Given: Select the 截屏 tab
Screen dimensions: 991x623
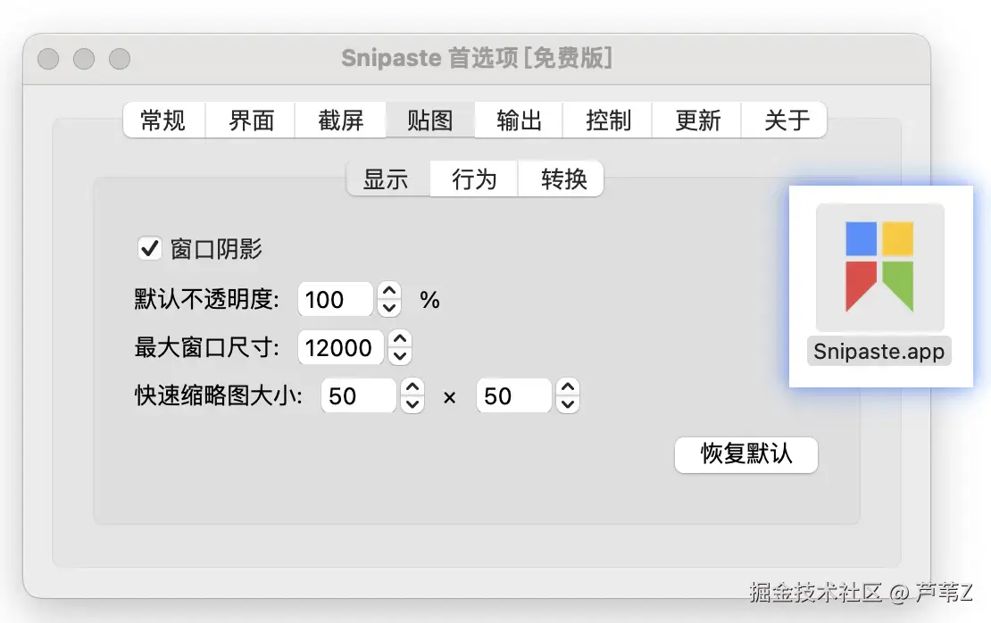Looking at the screenshot, I should [x=340, y=120].
